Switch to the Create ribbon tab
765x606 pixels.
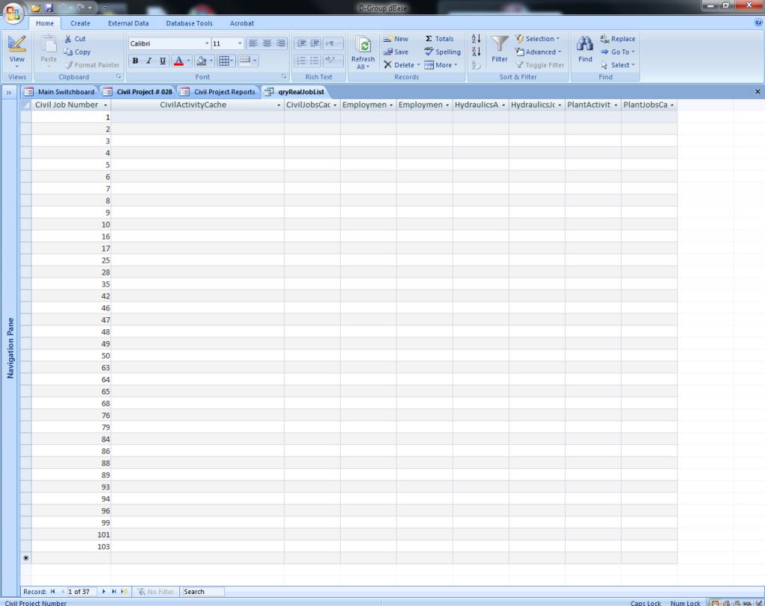(80, 23)
